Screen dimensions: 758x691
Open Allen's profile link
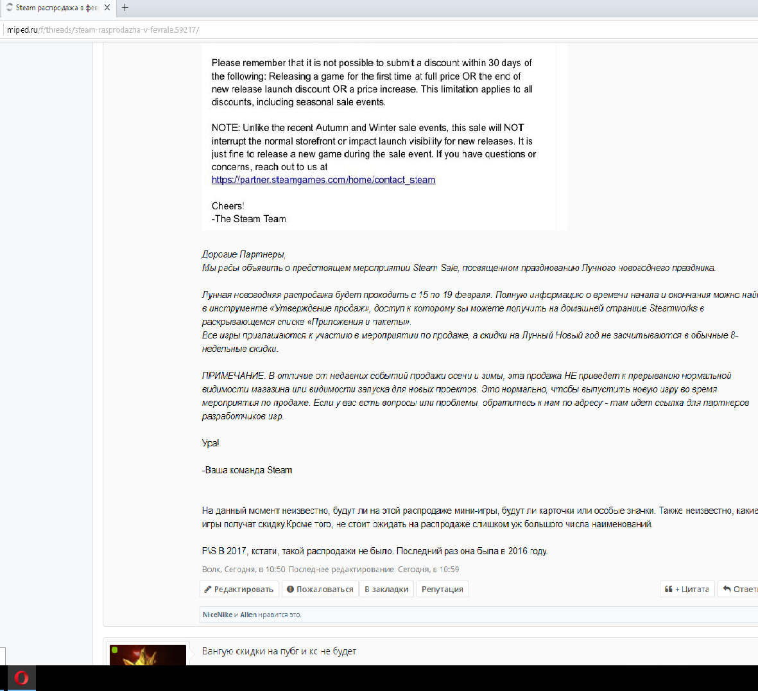click(x=248, y=615)
